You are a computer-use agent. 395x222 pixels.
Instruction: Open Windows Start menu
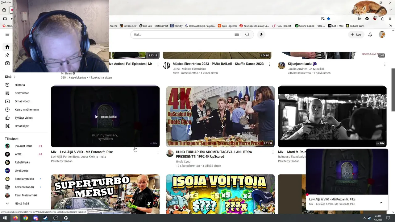[x=5, y=218]
